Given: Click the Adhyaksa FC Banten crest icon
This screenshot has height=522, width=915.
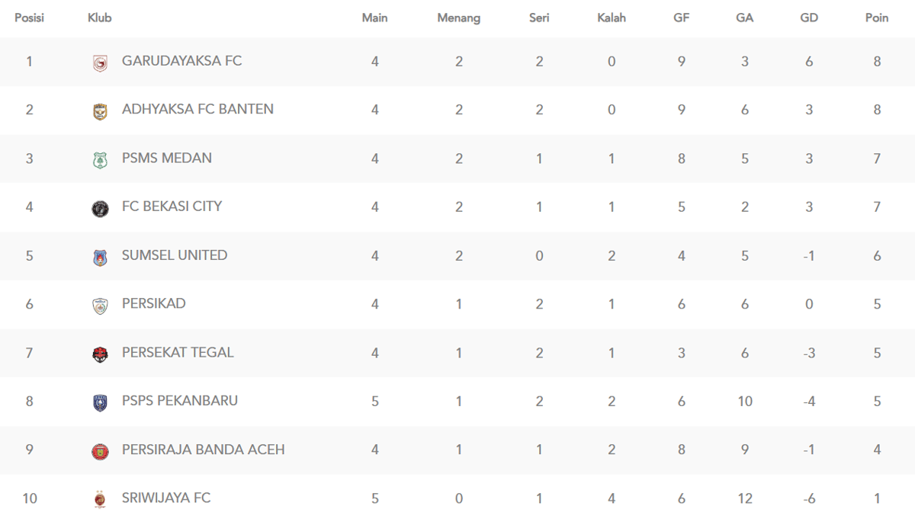Looking at the screenshot, I should point(100,111).
